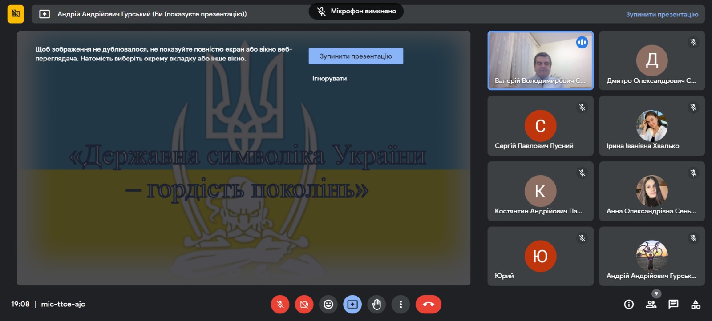
Task: Click the 'Мікрофон вимкнено' notification pill
Action: coord(356,11)
